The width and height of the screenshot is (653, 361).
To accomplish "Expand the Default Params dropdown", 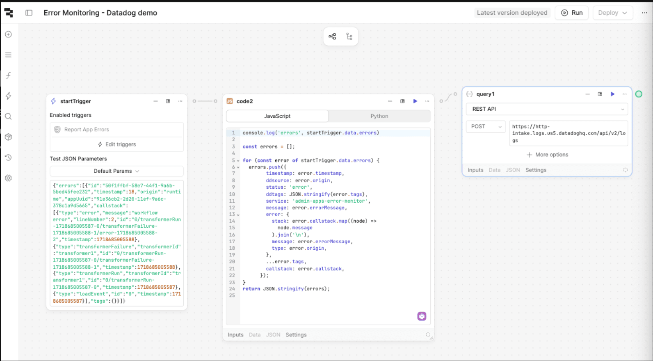I will pos(116,171).
